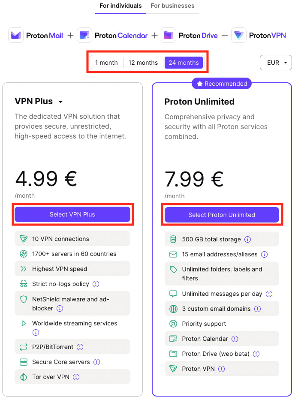Image resolution: width=295 pixels, height=400 pixels.
Task: Switch to the For individuals tab
Action: point(120,6)
